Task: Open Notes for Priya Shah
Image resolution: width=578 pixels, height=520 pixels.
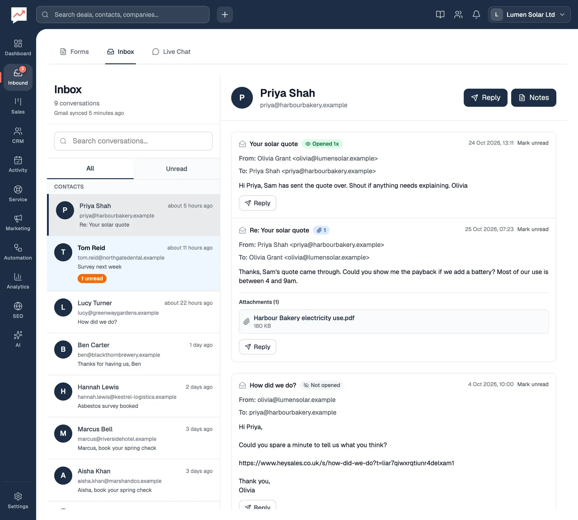Action: [534, 98]
